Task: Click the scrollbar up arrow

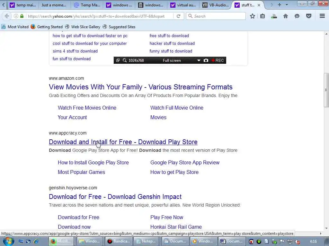Action: tap(326, 34)
